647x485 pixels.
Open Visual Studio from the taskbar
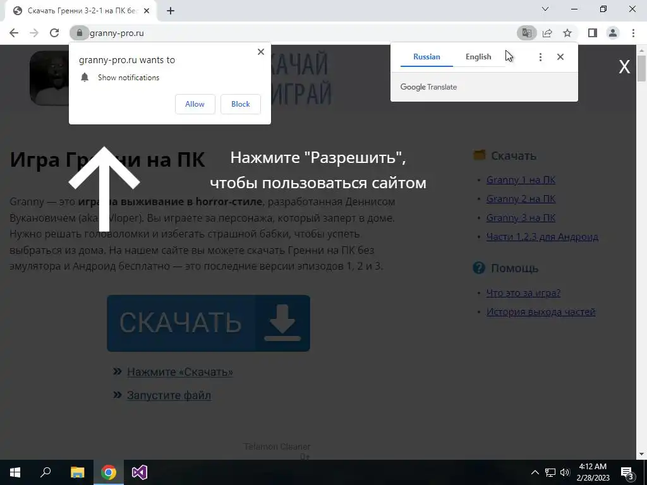(x=140, y=472)
